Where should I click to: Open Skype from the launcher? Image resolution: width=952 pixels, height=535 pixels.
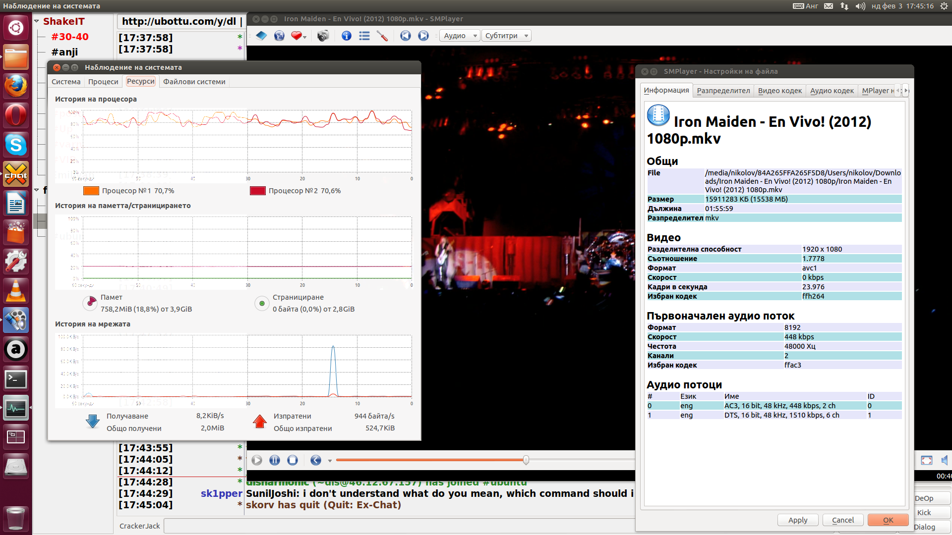point(16,145)
